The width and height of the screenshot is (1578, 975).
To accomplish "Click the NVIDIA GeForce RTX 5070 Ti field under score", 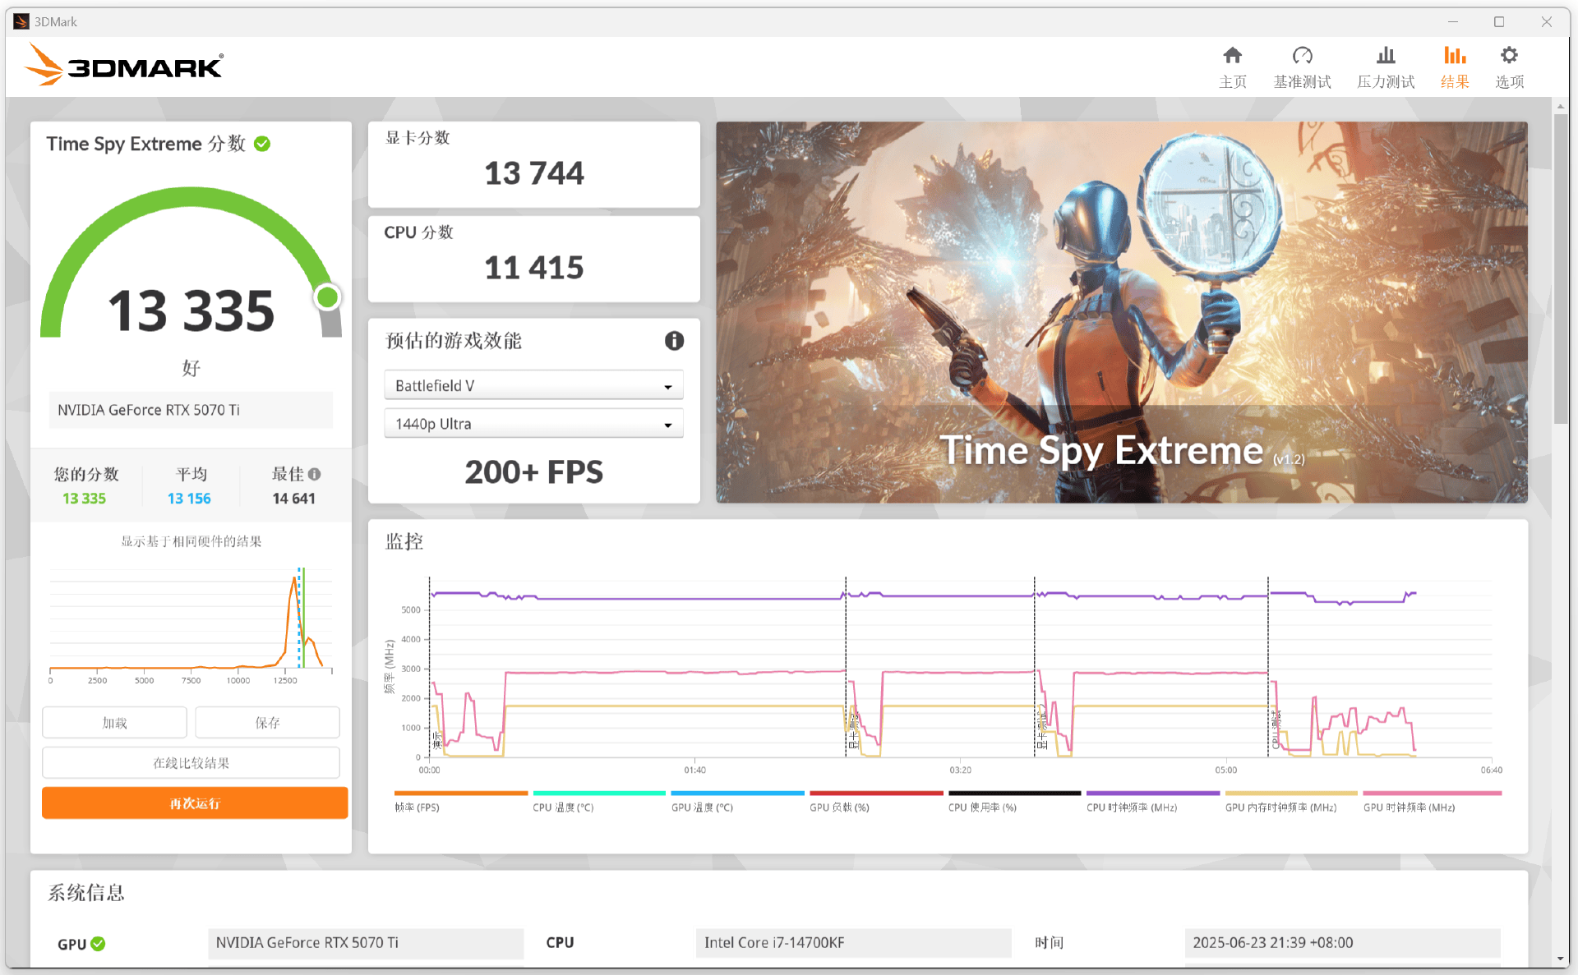I will (191, 410).
